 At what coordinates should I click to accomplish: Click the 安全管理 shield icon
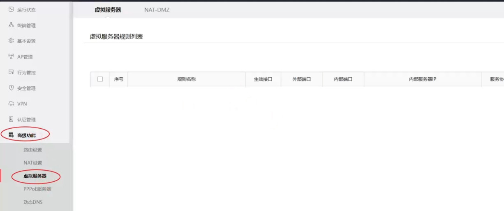pos(11,88)
